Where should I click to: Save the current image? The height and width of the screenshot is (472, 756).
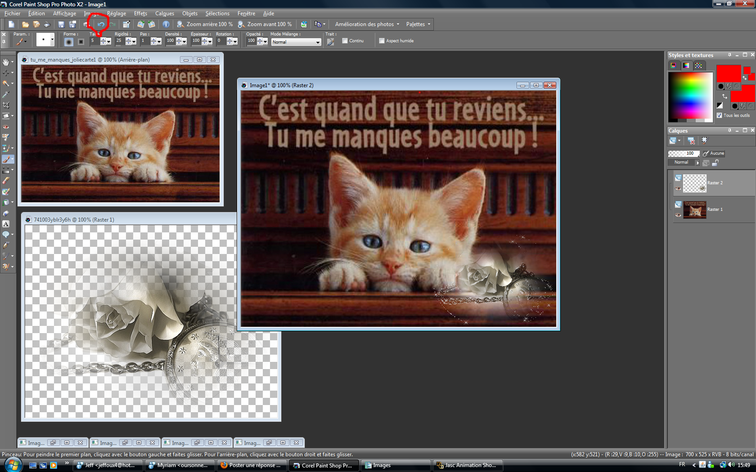pyautogui.click(x=61, y=24)
